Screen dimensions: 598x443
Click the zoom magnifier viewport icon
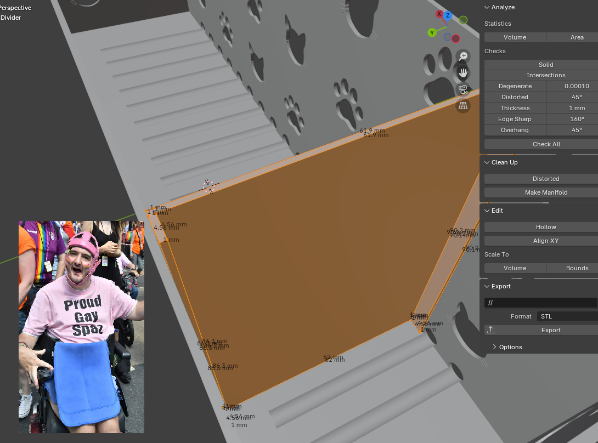click(464, 56)
